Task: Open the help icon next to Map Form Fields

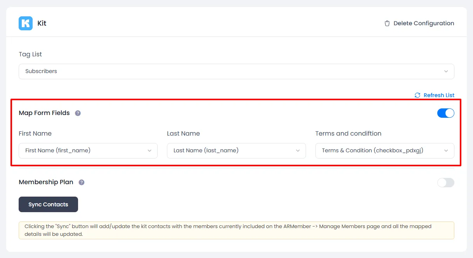Action: pyautogui.click(x=78, y=113)
